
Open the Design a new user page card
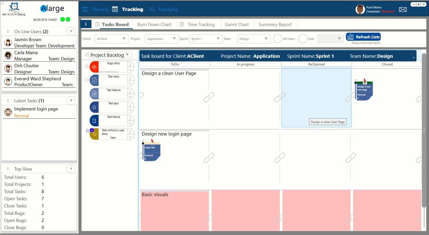pos(364,90)
